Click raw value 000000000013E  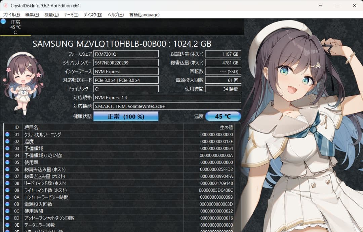[216, 141]
